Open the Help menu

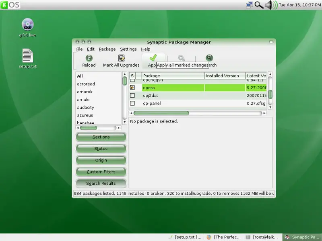click(146, 49)
